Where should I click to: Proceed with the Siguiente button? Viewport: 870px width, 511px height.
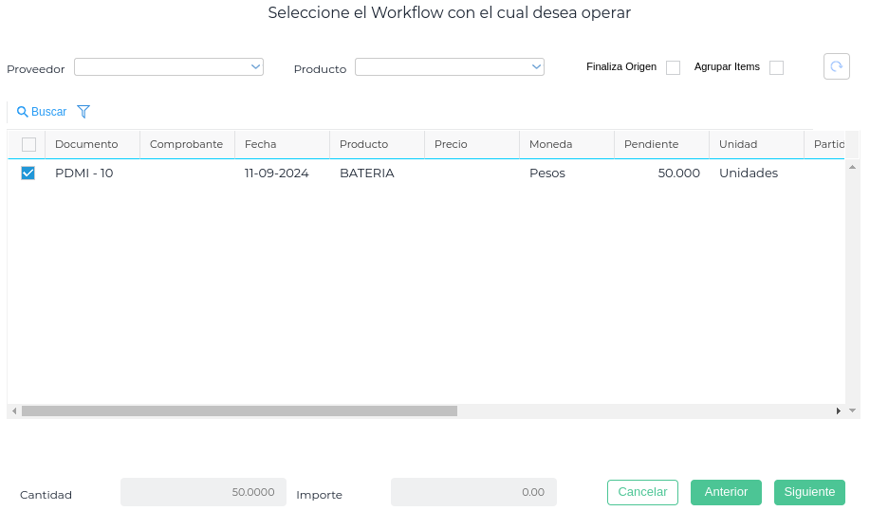click(809, 492)
